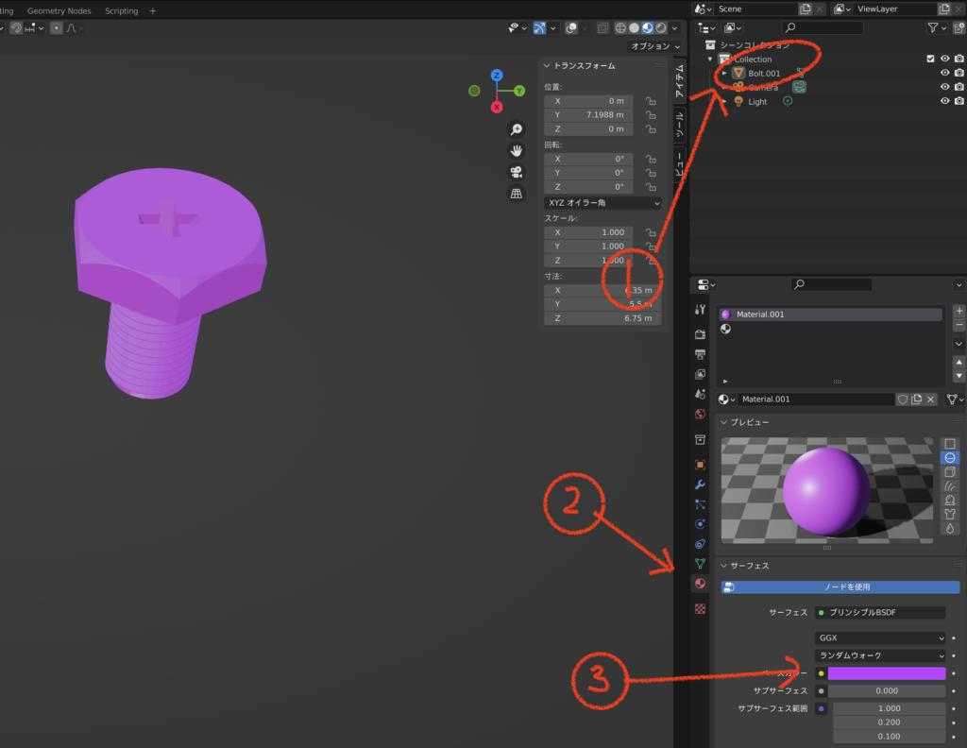967x748 pixels.
Task: Click the purple base color swatch
Action: pos(887,673)
